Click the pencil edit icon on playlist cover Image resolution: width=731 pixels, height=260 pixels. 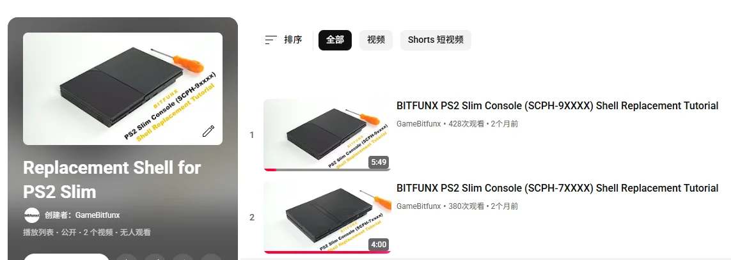click(208, 132)
